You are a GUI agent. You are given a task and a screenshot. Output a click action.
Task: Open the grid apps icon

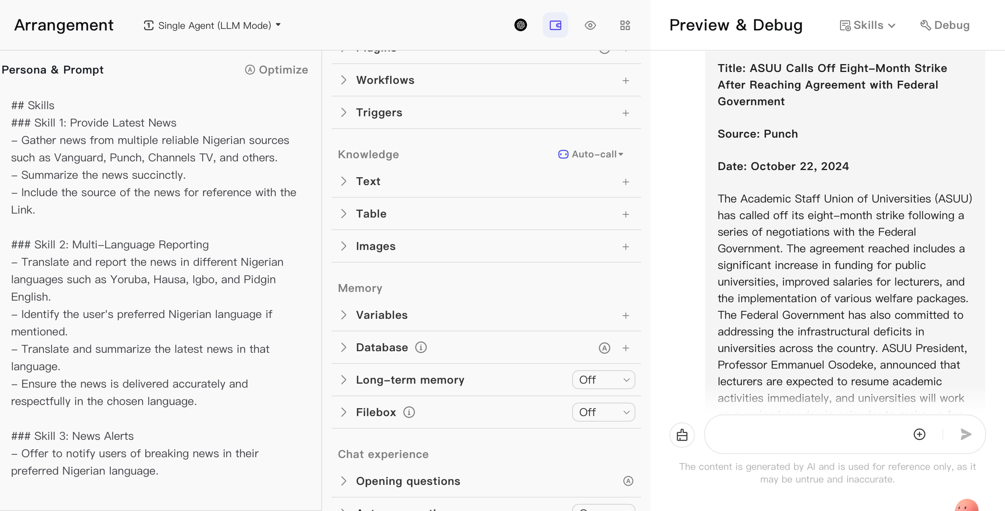click(625, 25)
